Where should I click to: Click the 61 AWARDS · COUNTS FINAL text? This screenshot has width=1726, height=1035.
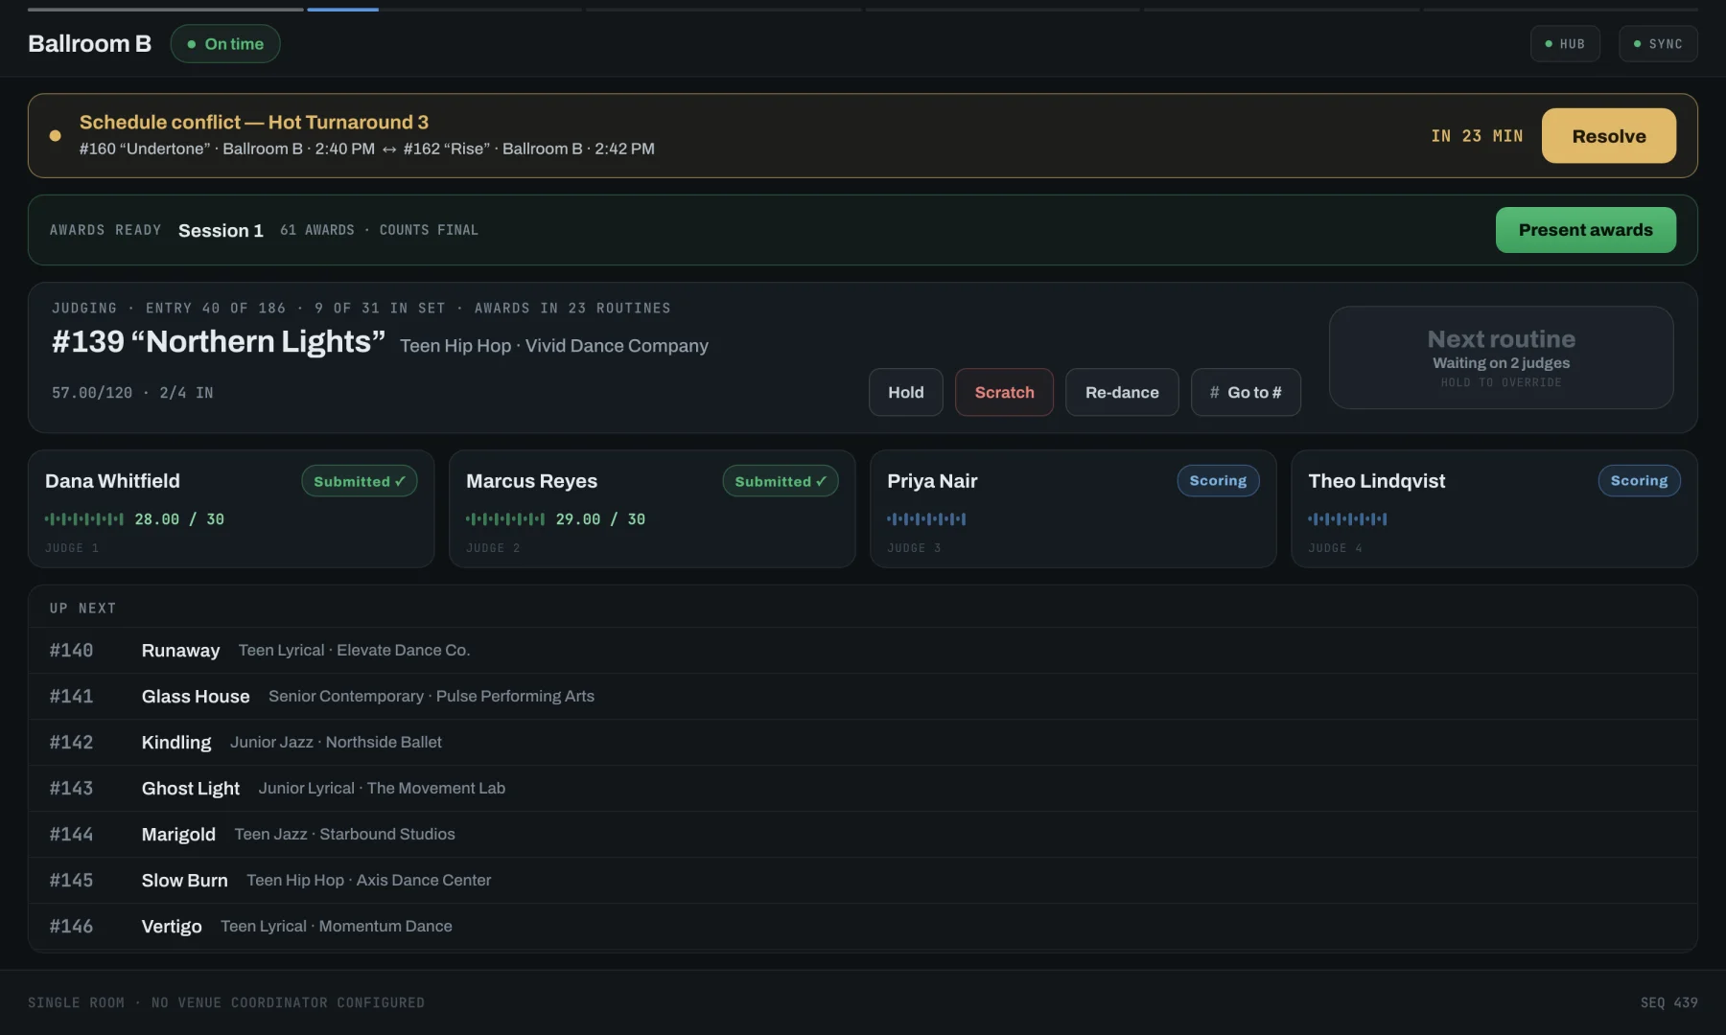coord(379,230)
